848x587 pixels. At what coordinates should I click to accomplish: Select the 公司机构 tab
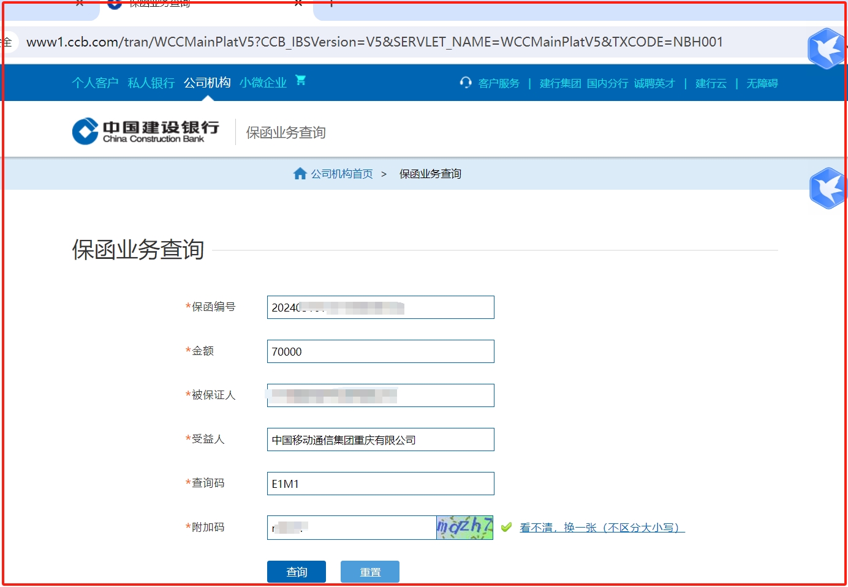point(207,83)
